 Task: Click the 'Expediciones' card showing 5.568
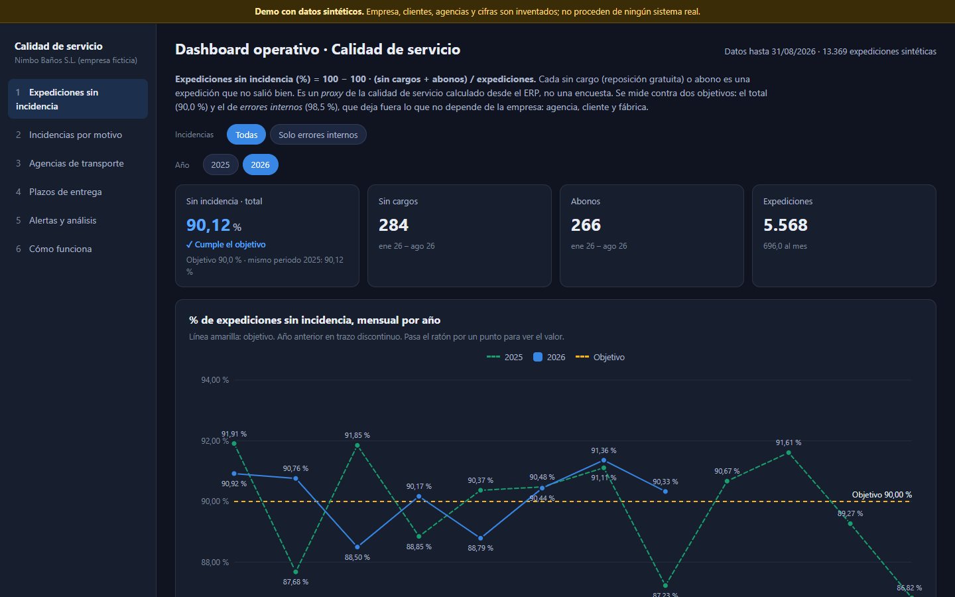(844, 235)
